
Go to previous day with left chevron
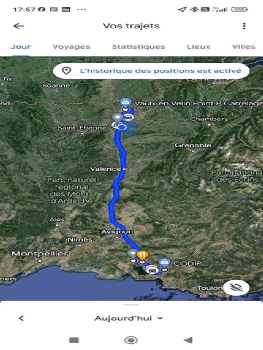(21, 318)
